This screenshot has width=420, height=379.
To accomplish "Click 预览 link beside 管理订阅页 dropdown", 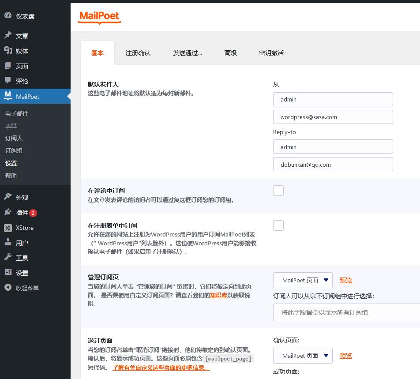I will pos(346,280).
